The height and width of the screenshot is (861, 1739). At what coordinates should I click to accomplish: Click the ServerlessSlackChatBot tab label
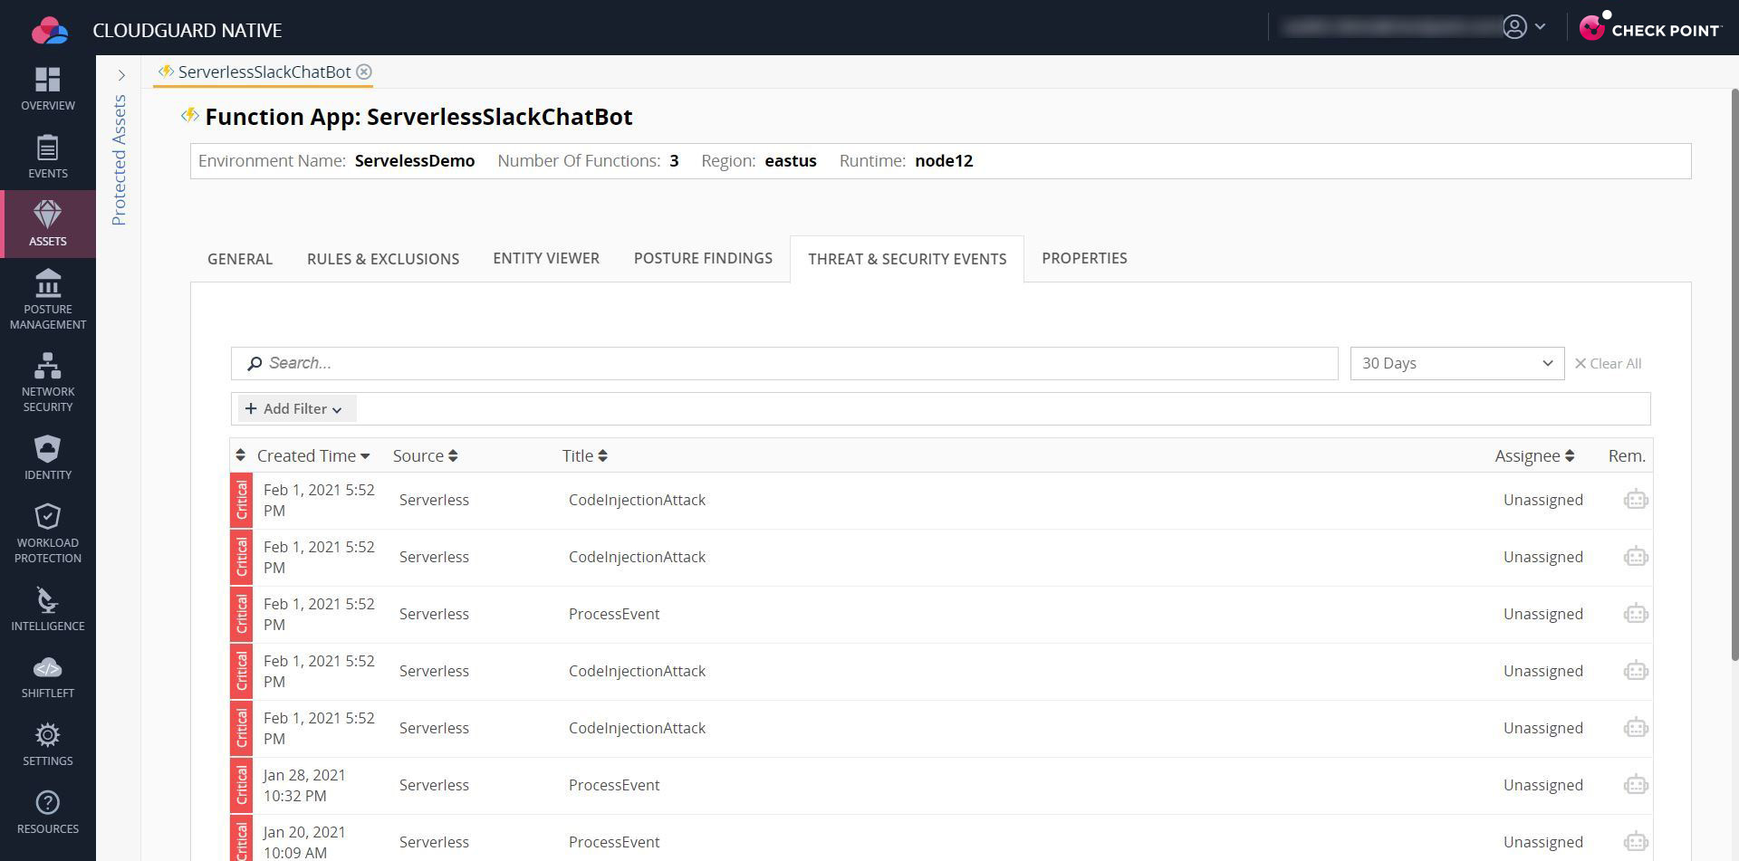(x=264, y=72)
